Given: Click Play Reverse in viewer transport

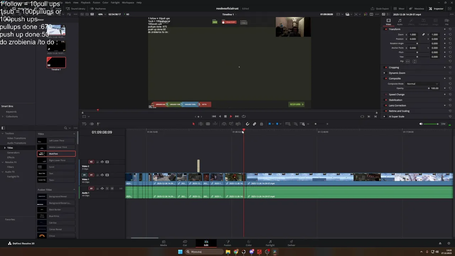Looking at the screenshot, I should point(220,116).
